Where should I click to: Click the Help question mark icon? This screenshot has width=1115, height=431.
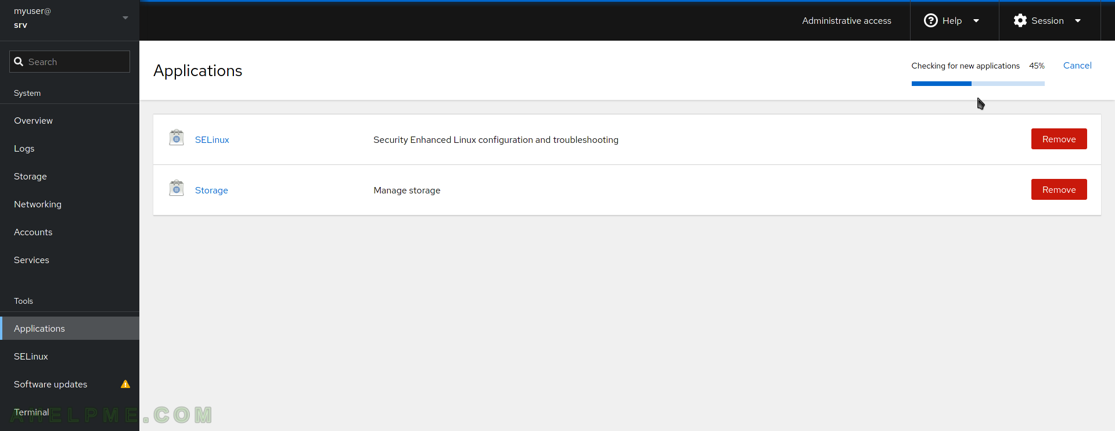point(931,20)
